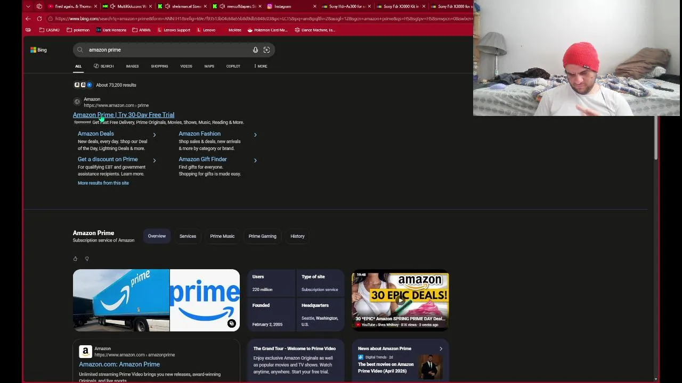Click the thumbs down feedback icon
The image size is (682, 383).
coord(87,259)
